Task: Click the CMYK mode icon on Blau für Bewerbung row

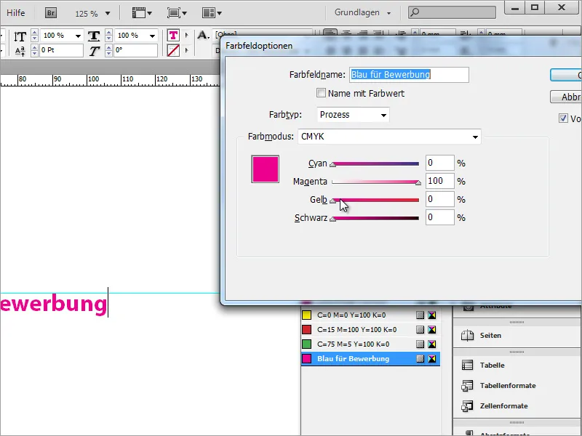Action: coord(431,358)
